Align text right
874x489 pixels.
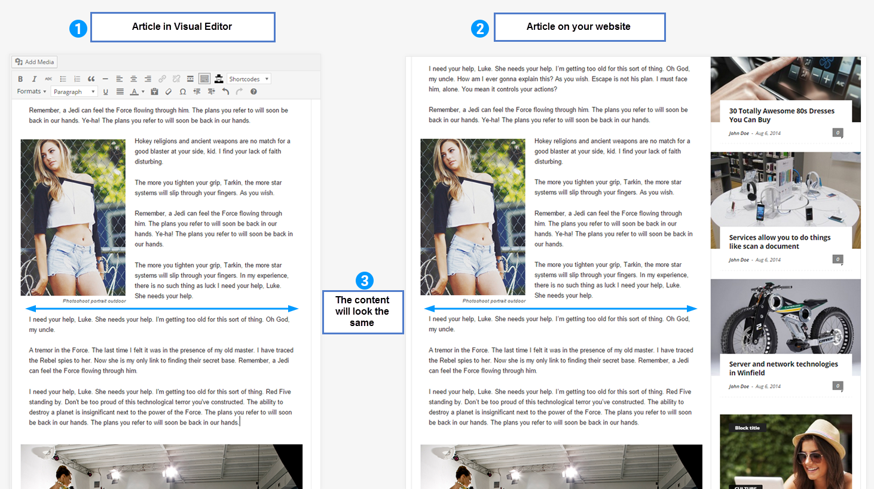148,79
